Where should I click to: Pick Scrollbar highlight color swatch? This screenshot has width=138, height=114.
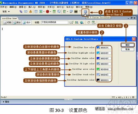(98, 53)
